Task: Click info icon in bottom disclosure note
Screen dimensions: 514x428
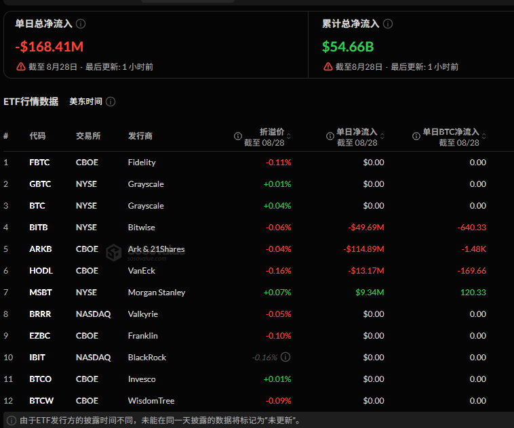Action: (12, 421)
